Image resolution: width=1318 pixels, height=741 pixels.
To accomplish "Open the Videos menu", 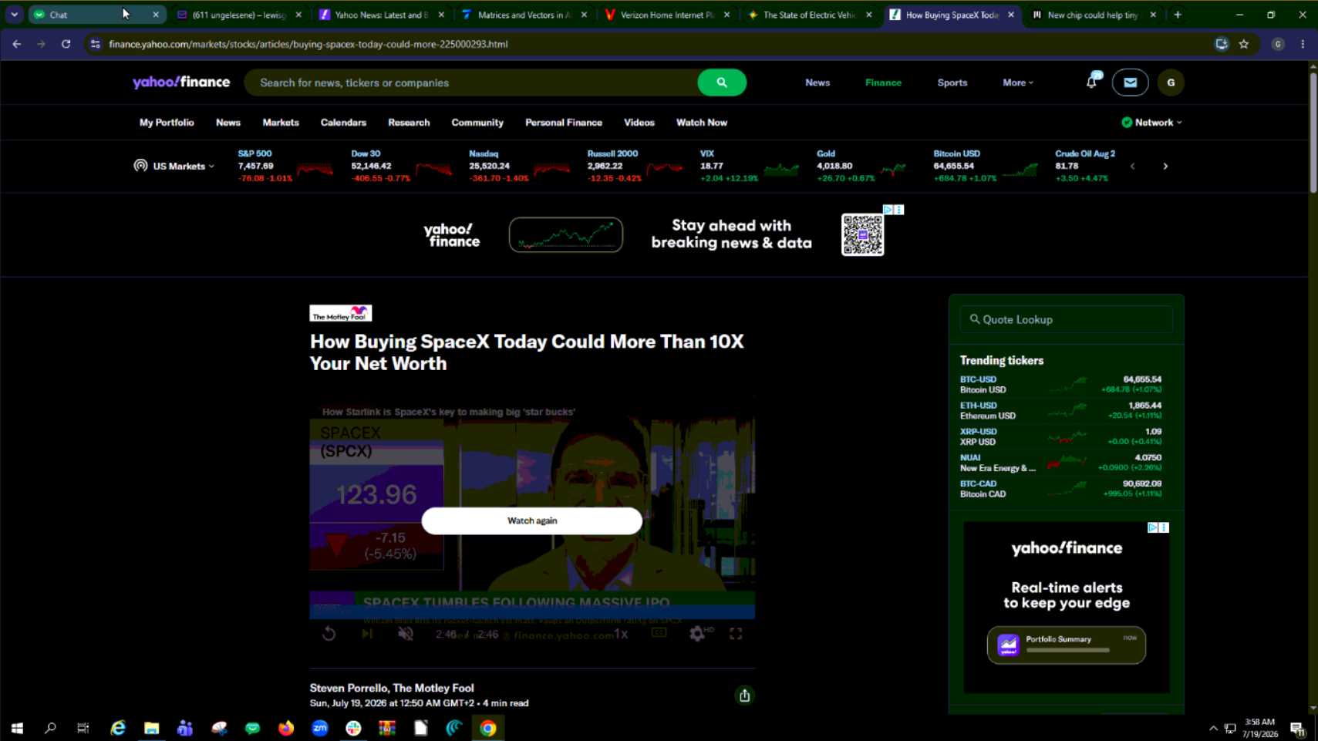I will [639, 123].
